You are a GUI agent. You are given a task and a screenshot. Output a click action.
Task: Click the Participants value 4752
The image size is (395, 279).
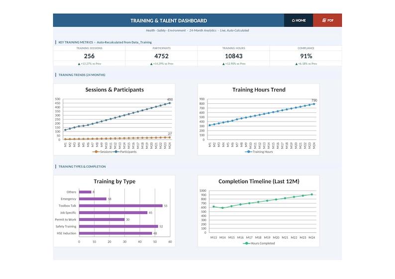pos(162,56)
